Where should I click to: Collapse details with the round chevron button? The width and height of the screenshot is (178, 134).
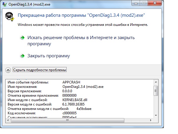[8, 70]
